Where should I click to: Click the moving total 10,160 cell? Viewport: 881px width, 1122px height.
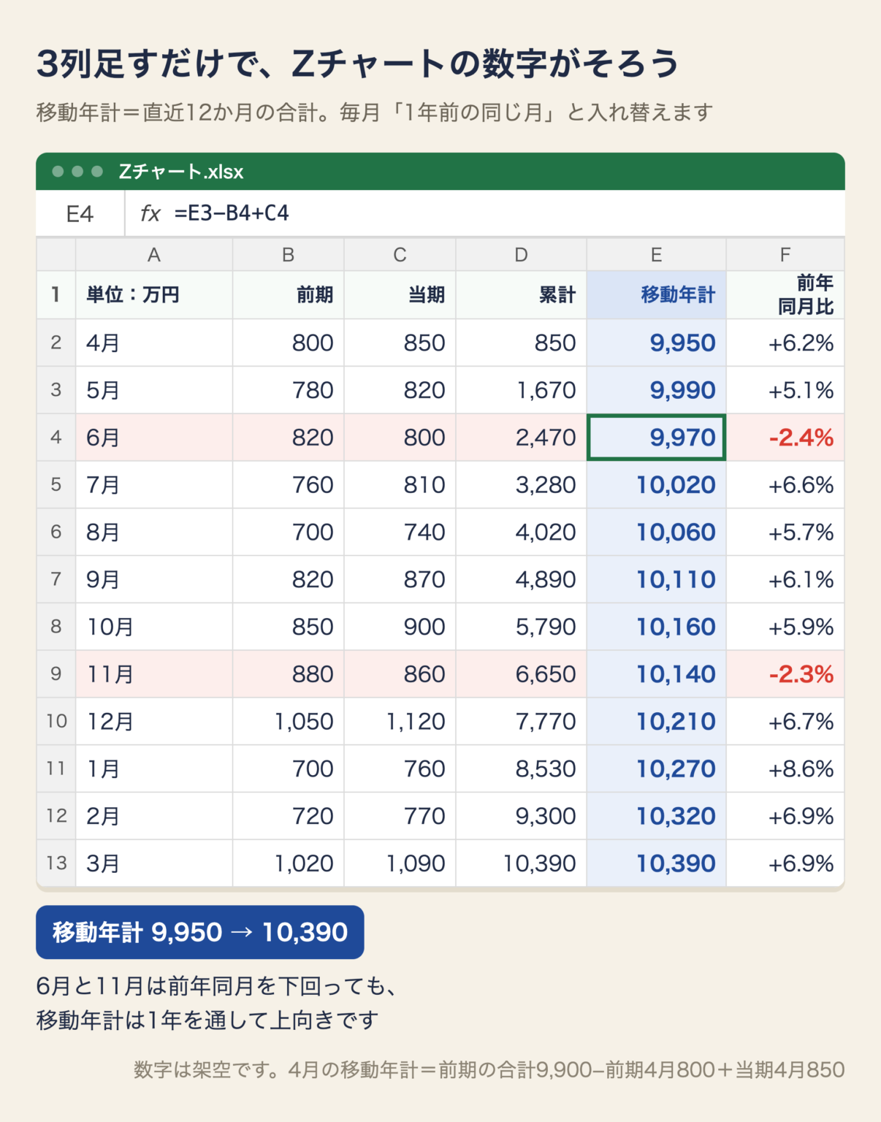click(657, 627)
